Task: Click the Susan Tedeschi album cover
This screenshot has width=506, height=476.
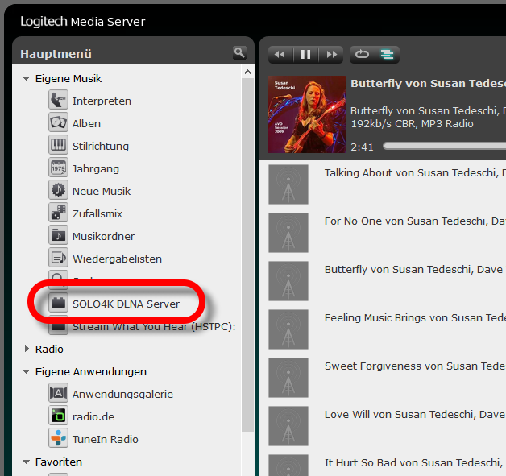Action: 303,113
